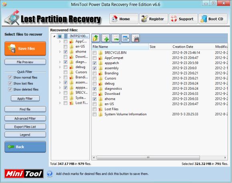Sort by the Creation Date column header

coord(193,47)
